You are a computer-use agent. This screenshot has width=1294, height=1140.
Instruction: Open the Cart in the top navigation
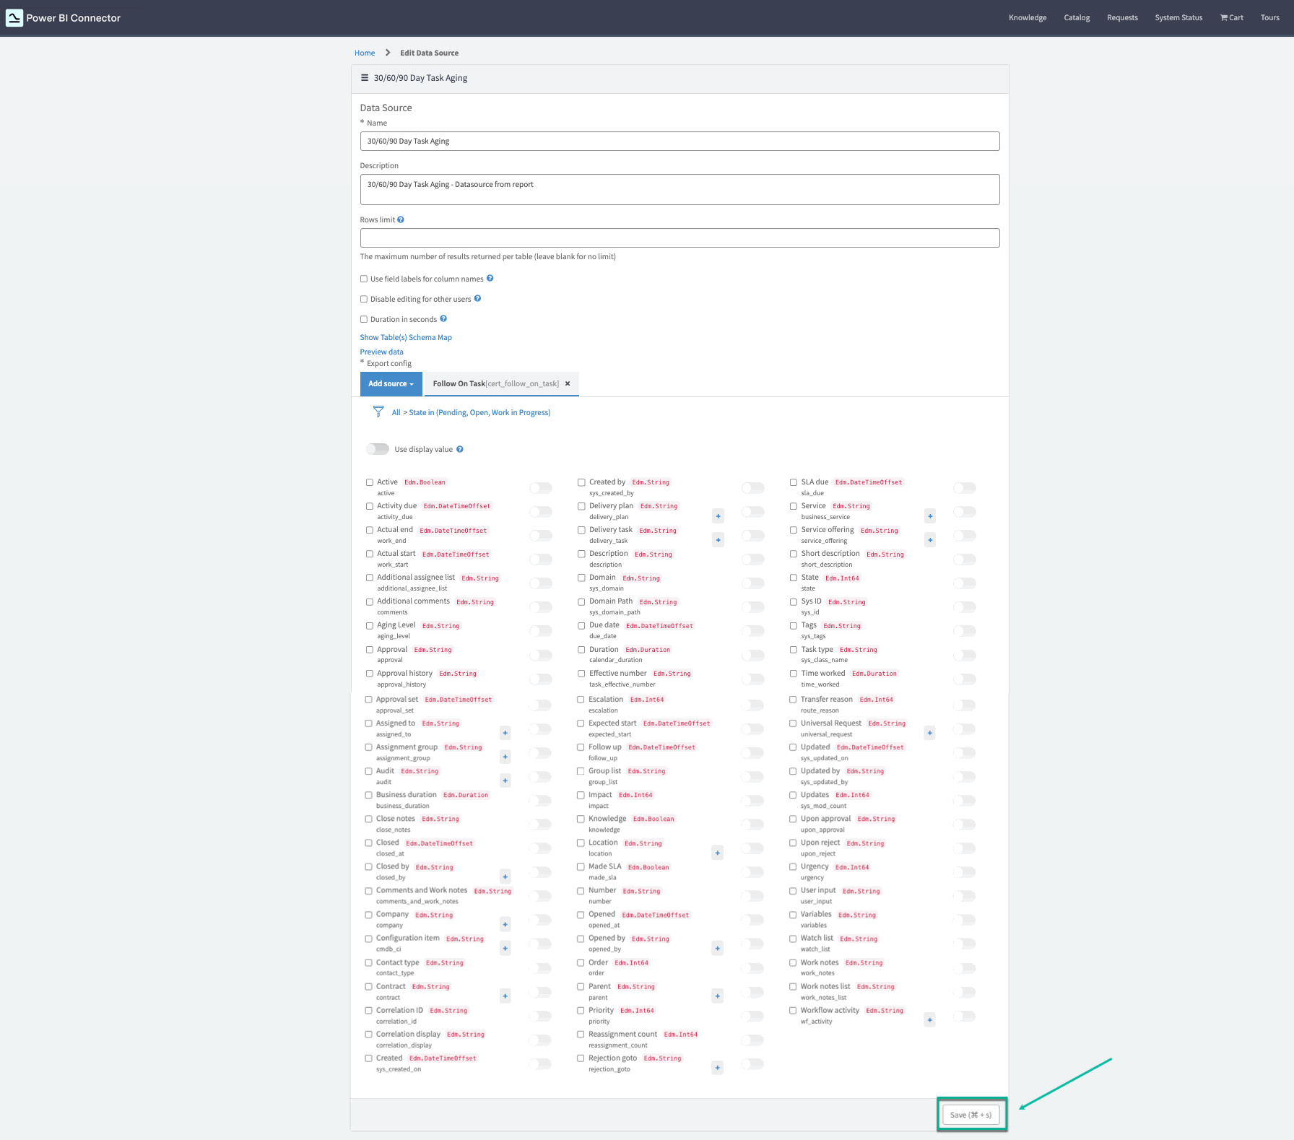coord(1231,17)
